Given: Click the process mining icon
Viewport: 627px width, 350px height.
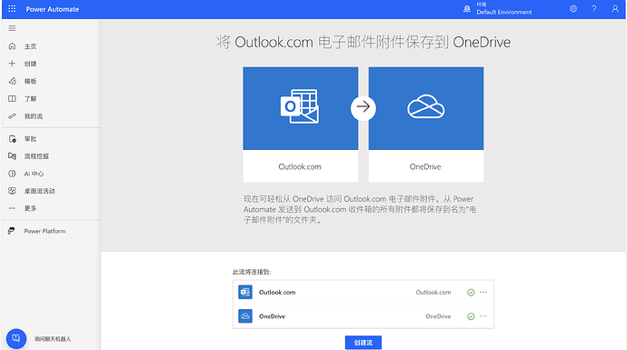Looking at the screenshot, I should (12, 156).
